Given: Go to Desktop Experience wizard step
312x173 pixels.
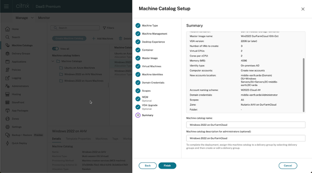Looking at the screenshot, I should point(153,42).
